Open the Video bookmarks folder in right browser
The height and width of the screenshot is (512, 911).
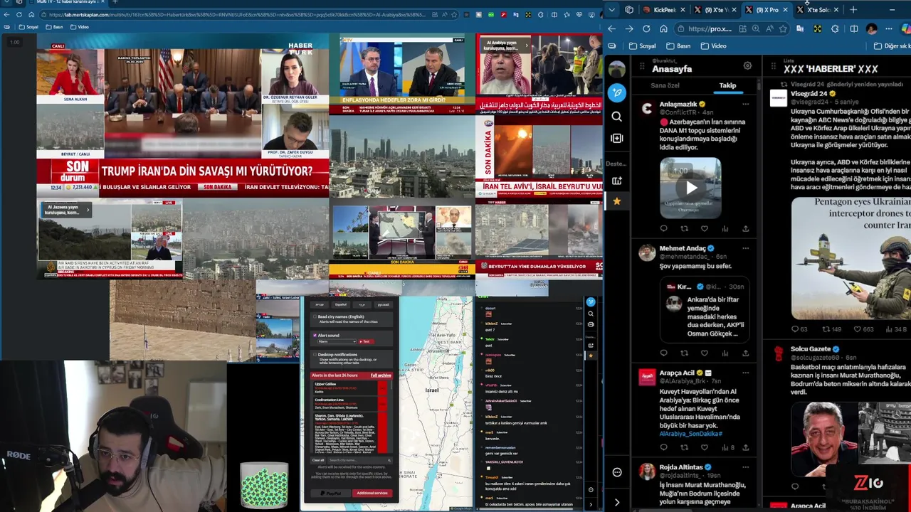click(714, 46)
